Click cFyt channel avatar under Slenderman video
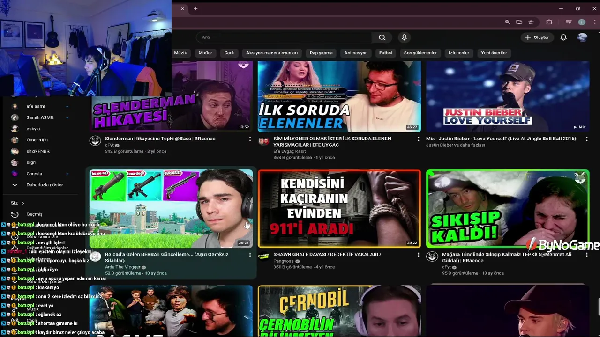 (x=95, y=141)
